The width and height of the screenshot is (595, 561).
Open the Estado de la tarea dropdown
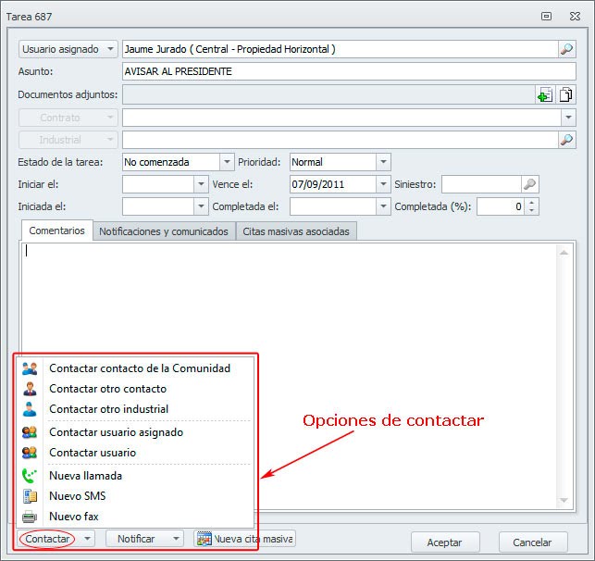tap(227, 162)
